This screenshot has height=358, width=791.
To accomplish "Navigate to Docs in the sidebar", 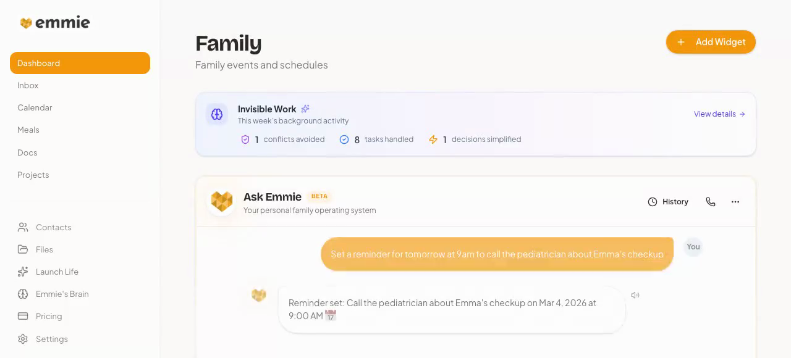I will coord(27,152).
